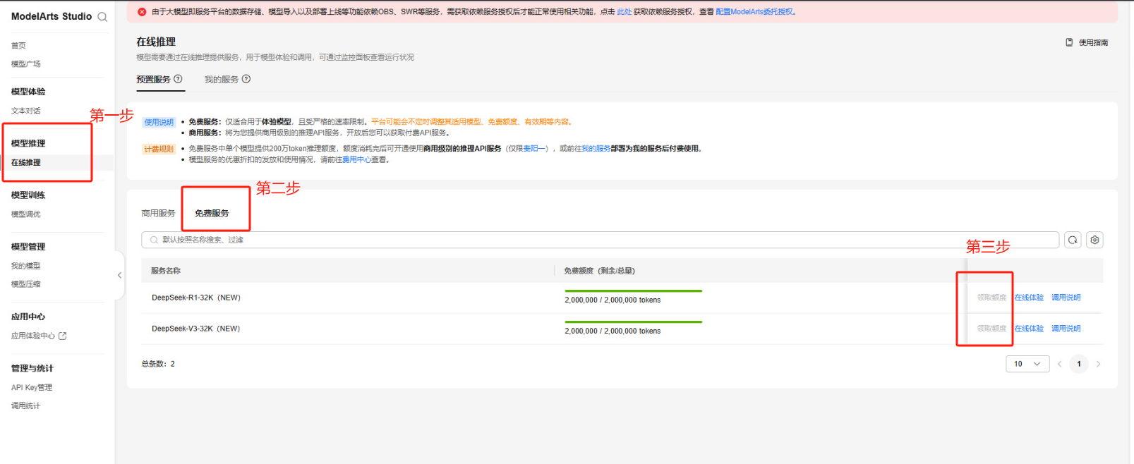Click the 模型管理 section header
This screenshot has height=464, width=1134.
(x=28, y=247)
